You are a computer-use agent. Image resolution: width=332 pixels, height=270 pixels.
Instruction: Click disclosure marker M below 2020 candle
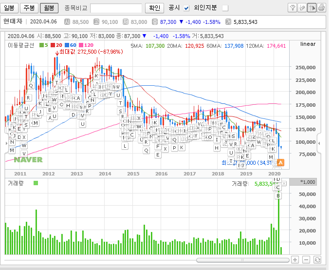pos(271,157)
